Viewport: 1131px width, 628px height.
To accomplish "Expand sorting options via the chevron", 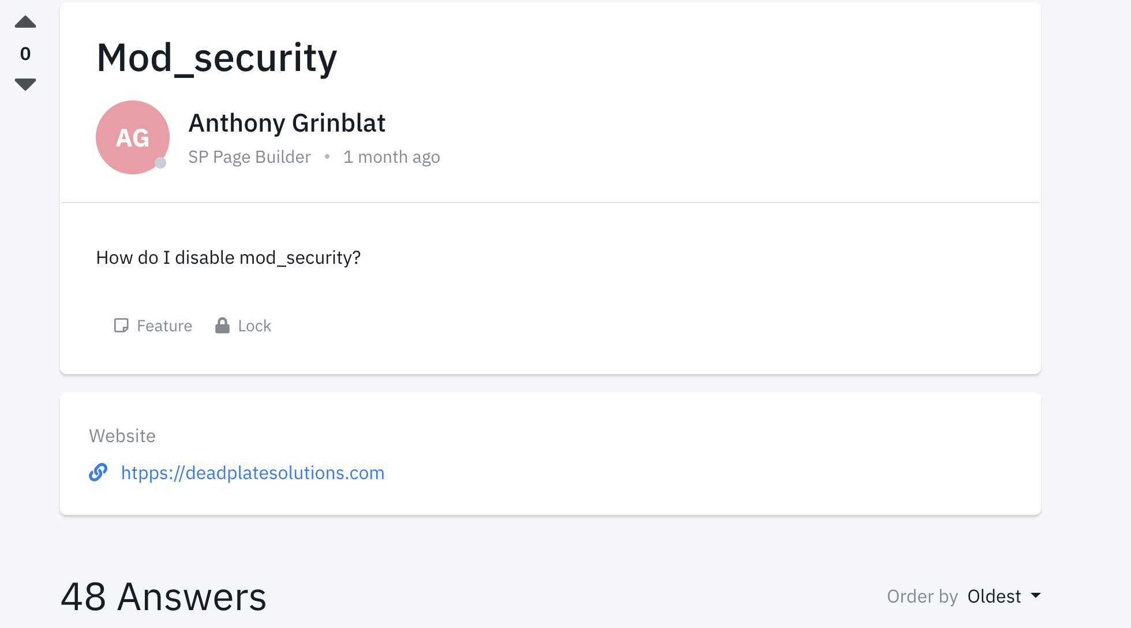I will click(1037, 596).
